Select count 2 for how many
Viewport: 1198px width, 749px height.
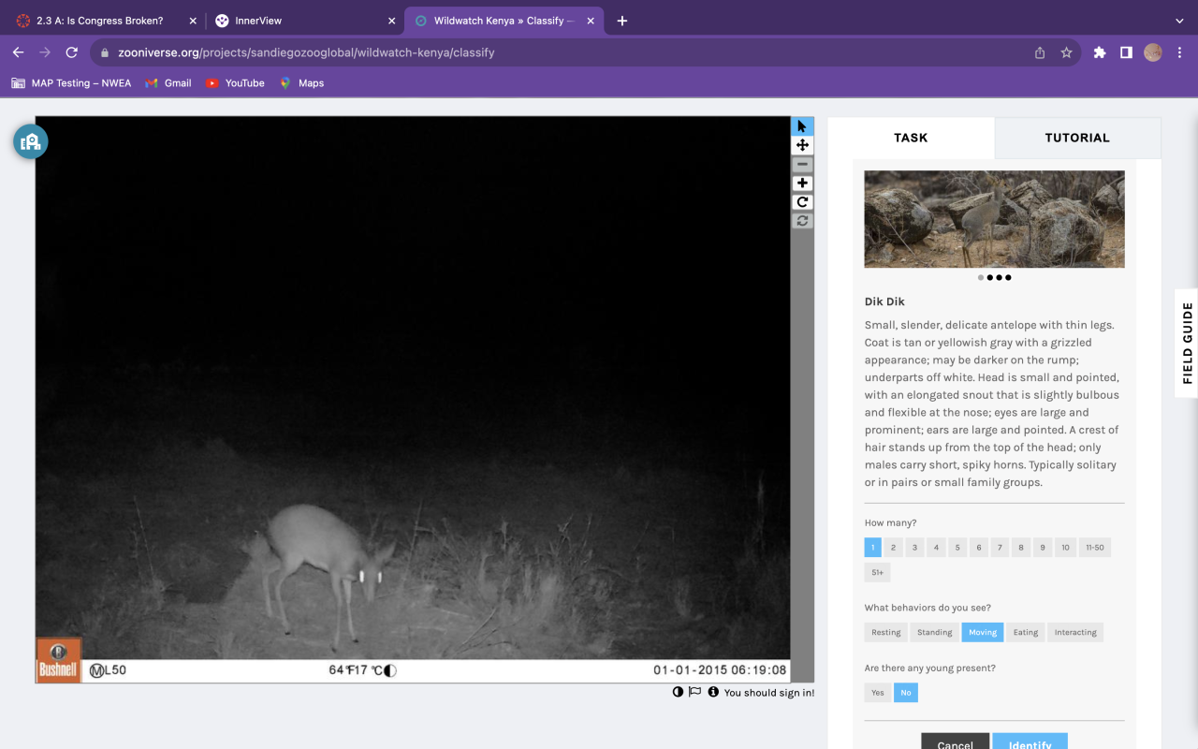[x=894, y=548]
